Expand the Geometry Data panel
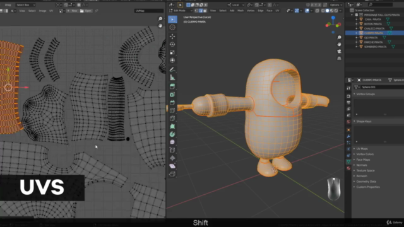The height and width of the screenshot is (227, 404). click(x=366, y=182)
